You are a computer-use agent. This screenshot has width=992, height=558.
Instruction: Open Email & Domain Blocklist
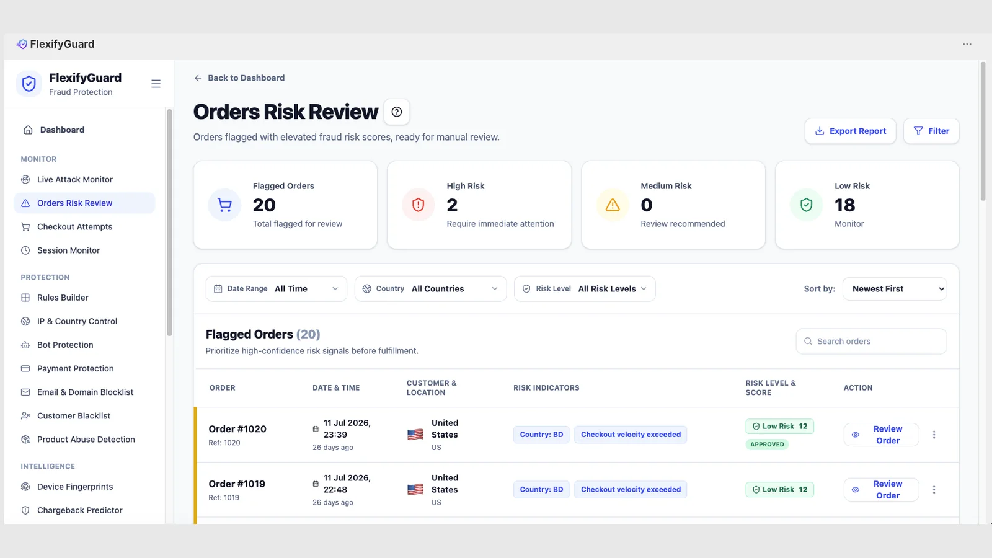[84, 392]
